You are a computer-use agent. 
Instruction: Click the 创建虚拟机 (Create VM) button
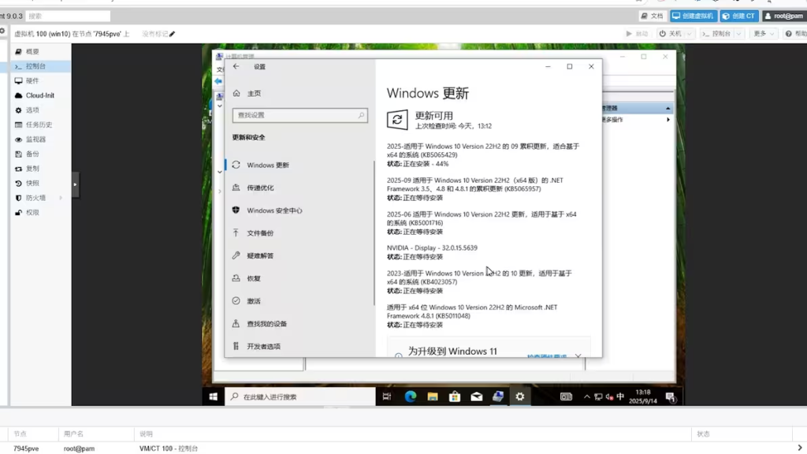[694, 16]
